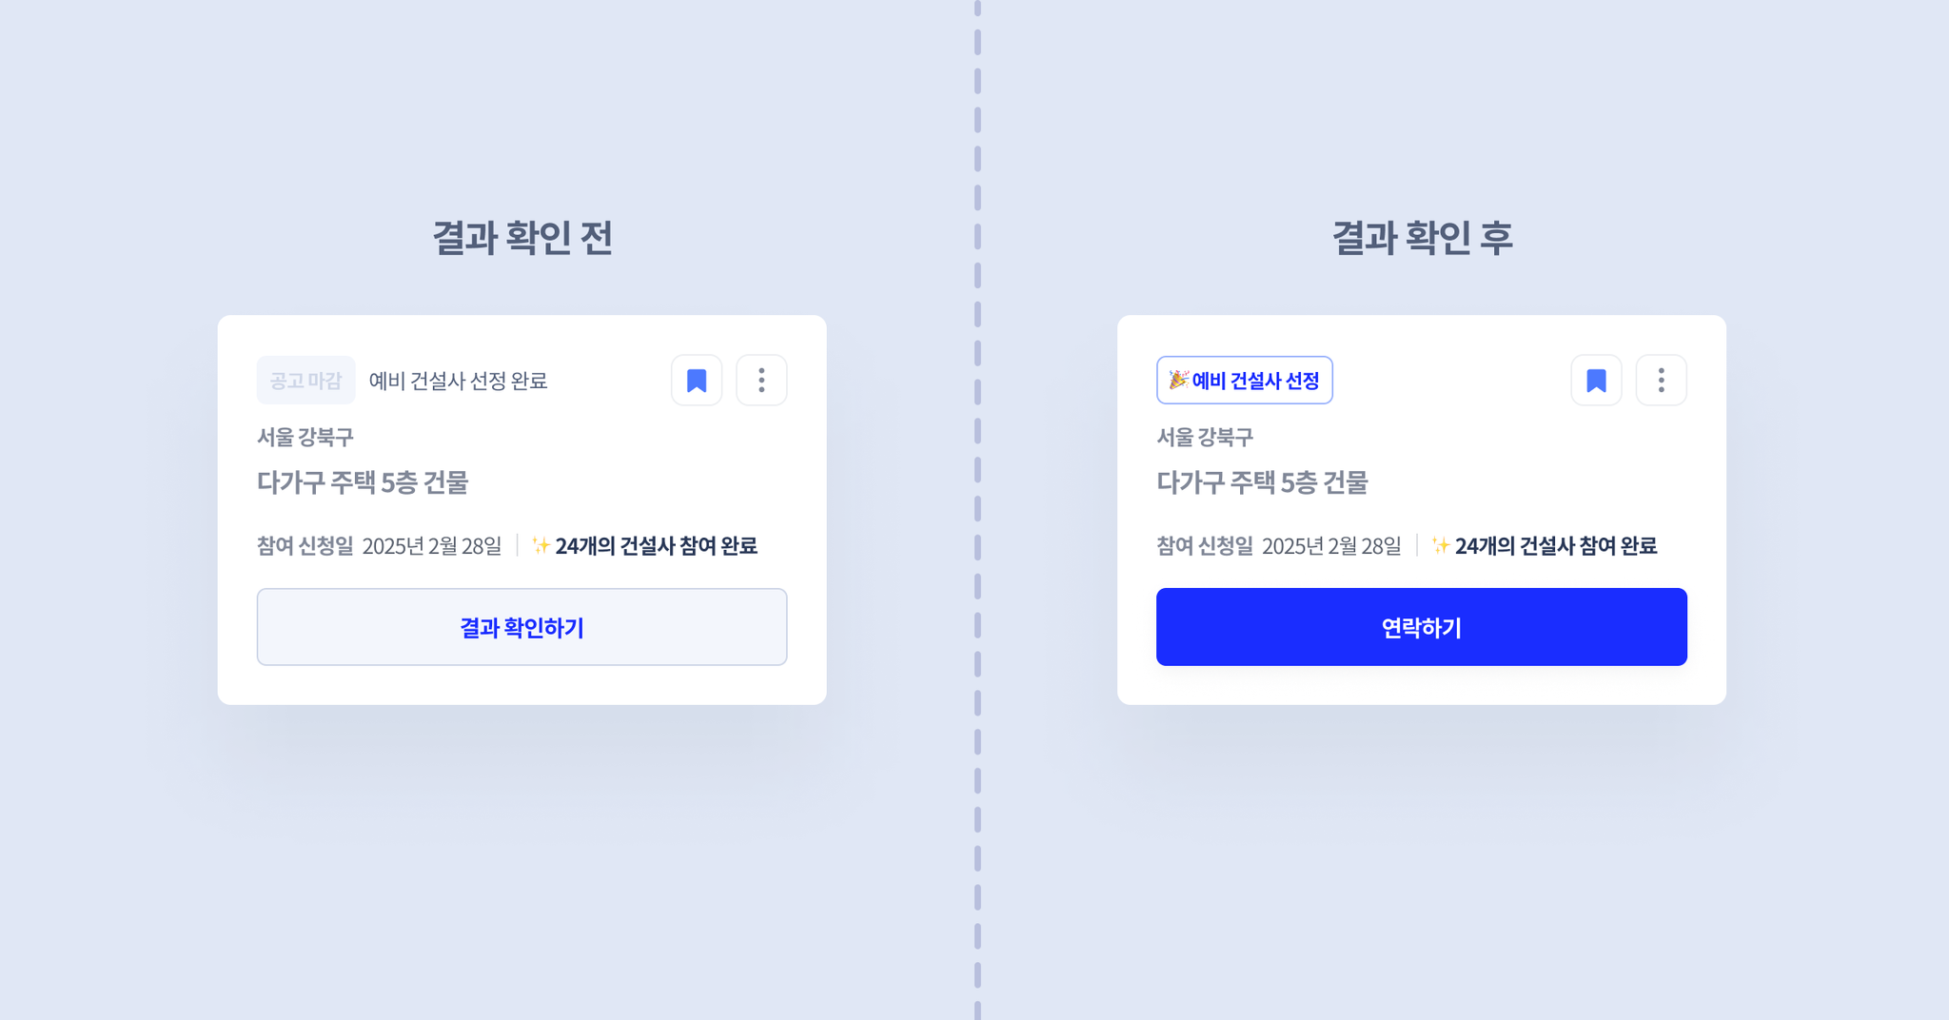The width and height of the screenshot is (1949, 1020).
Task: Open 다가구 주택 5층 건물 title on right card
Action: [1262, 482]
